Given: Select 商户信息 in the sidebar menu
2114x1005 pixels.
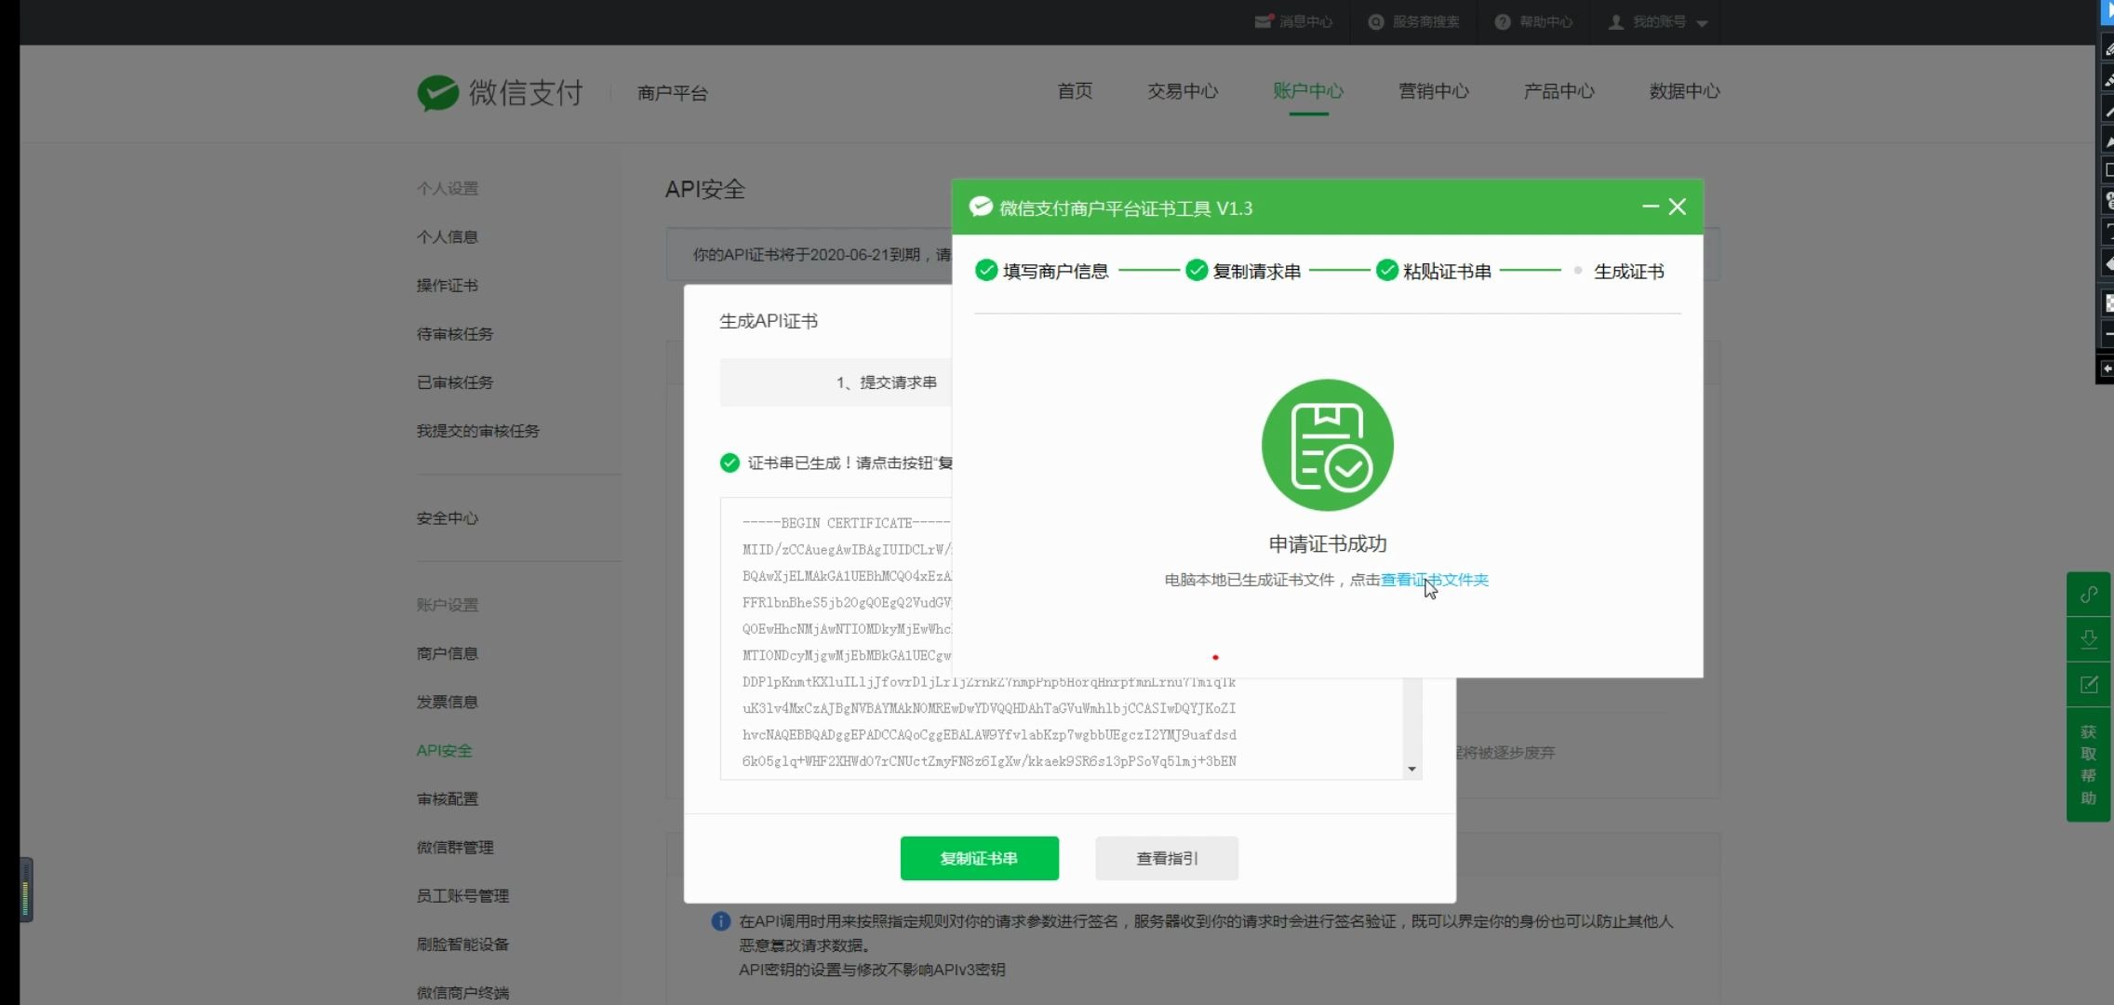Looking at the screenshot, I should pyautogui.click(x=448, y=653).
